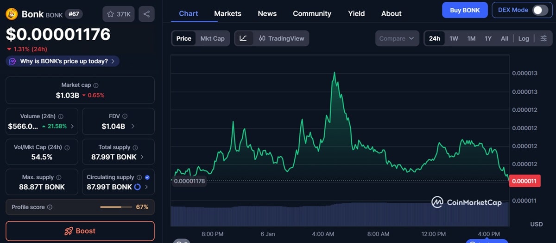Screen dimensions: 556x243
Task: Click the $1.03B market cap value
Action: (x=67, y=95)
